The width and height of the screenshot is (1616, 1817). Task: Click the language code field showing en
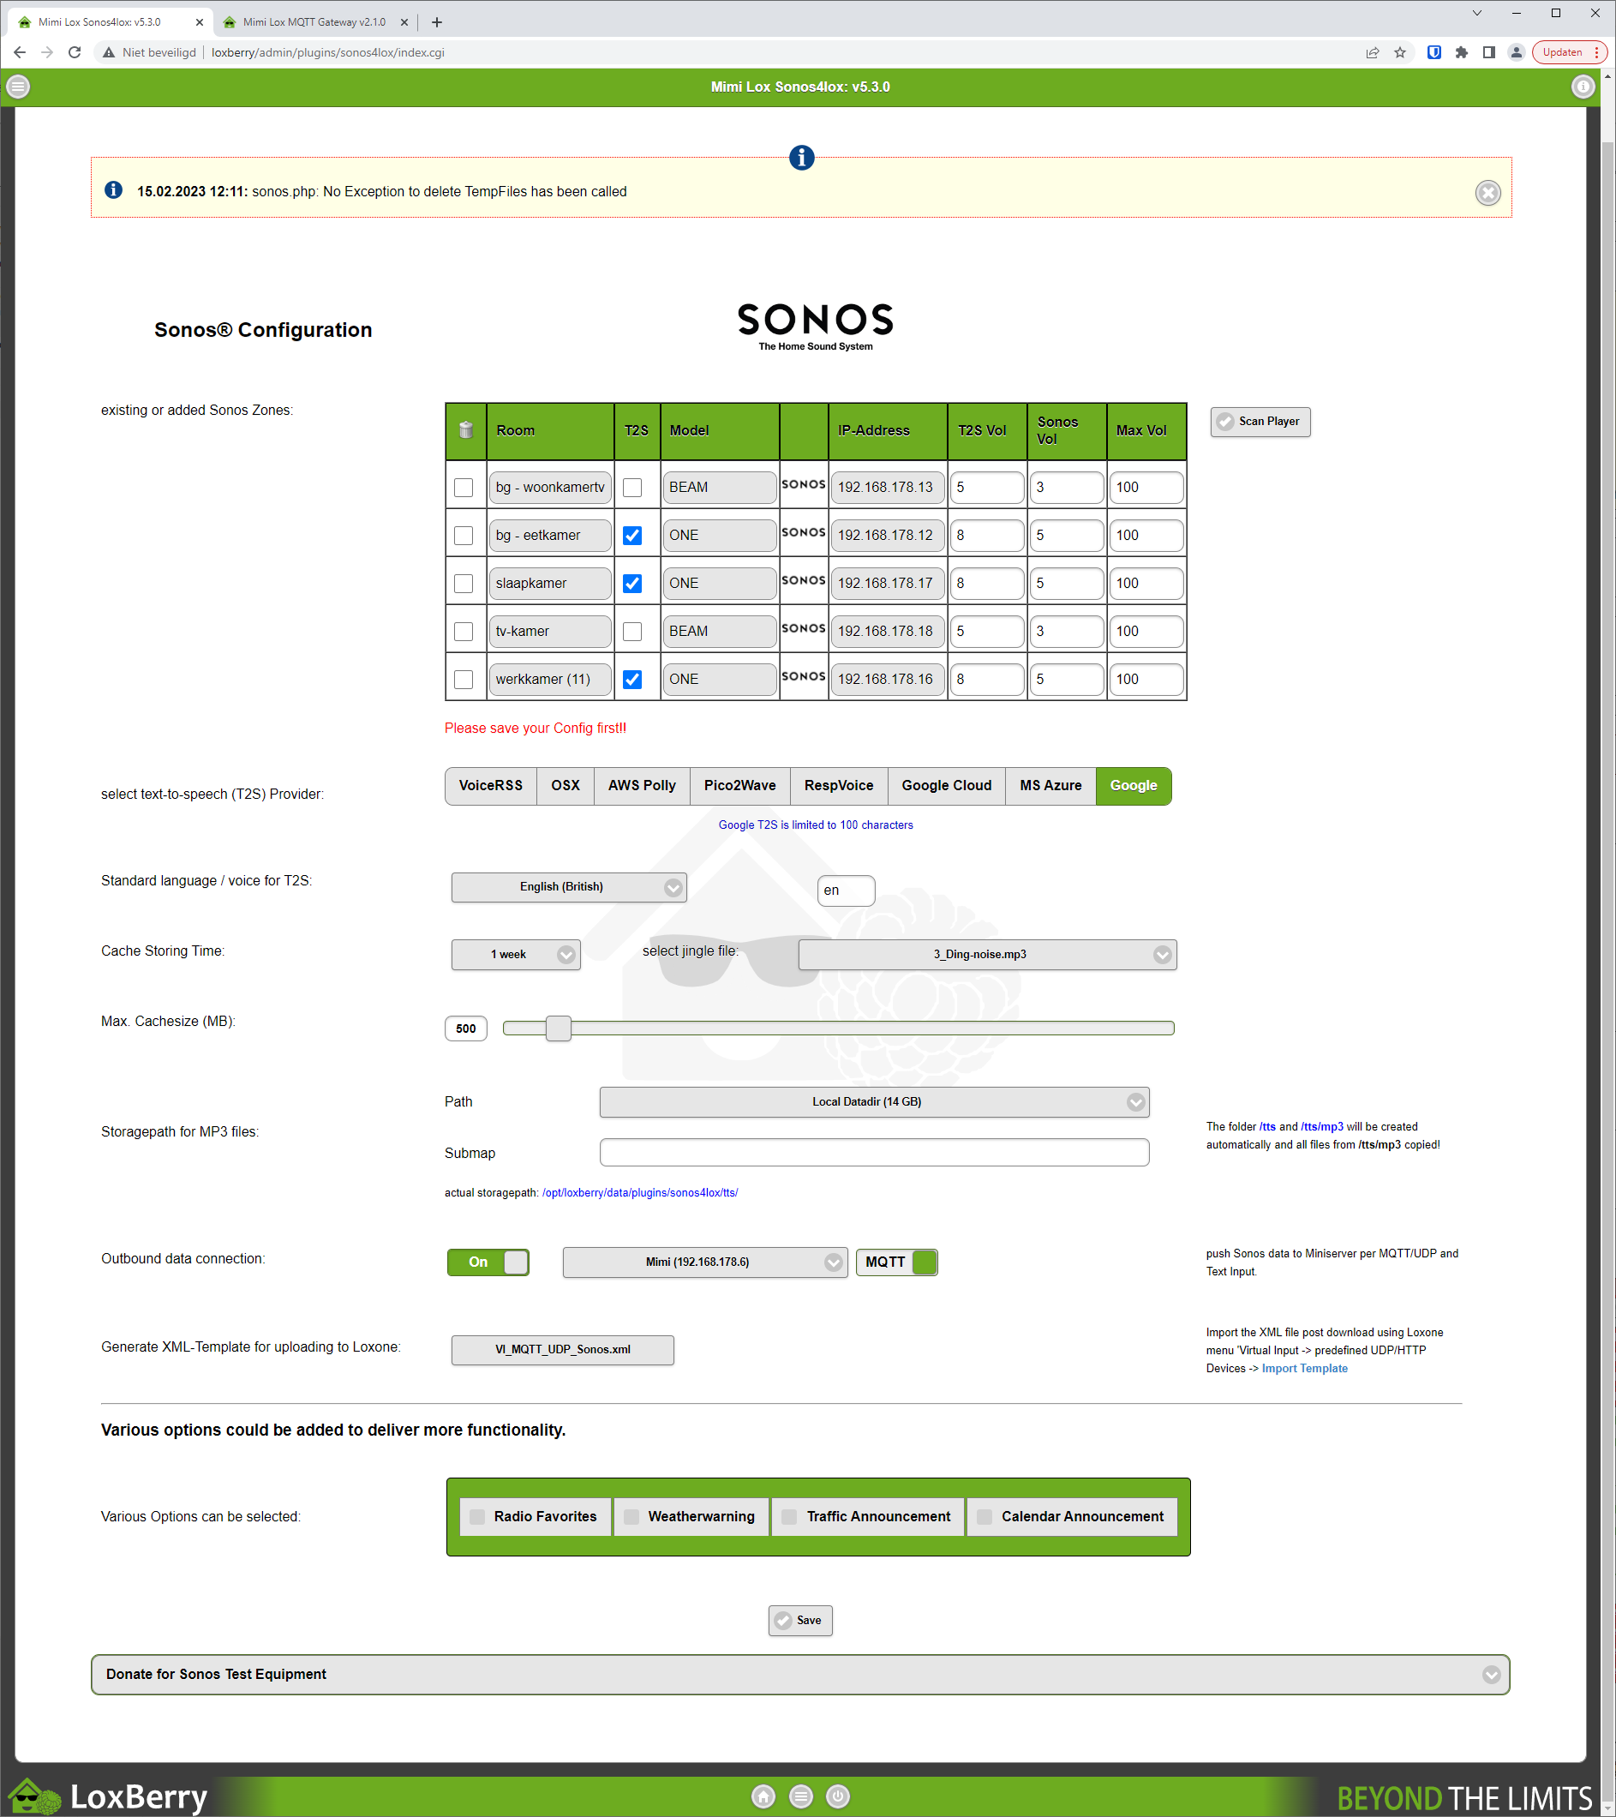pyautogui.click(x=846, y=891)
